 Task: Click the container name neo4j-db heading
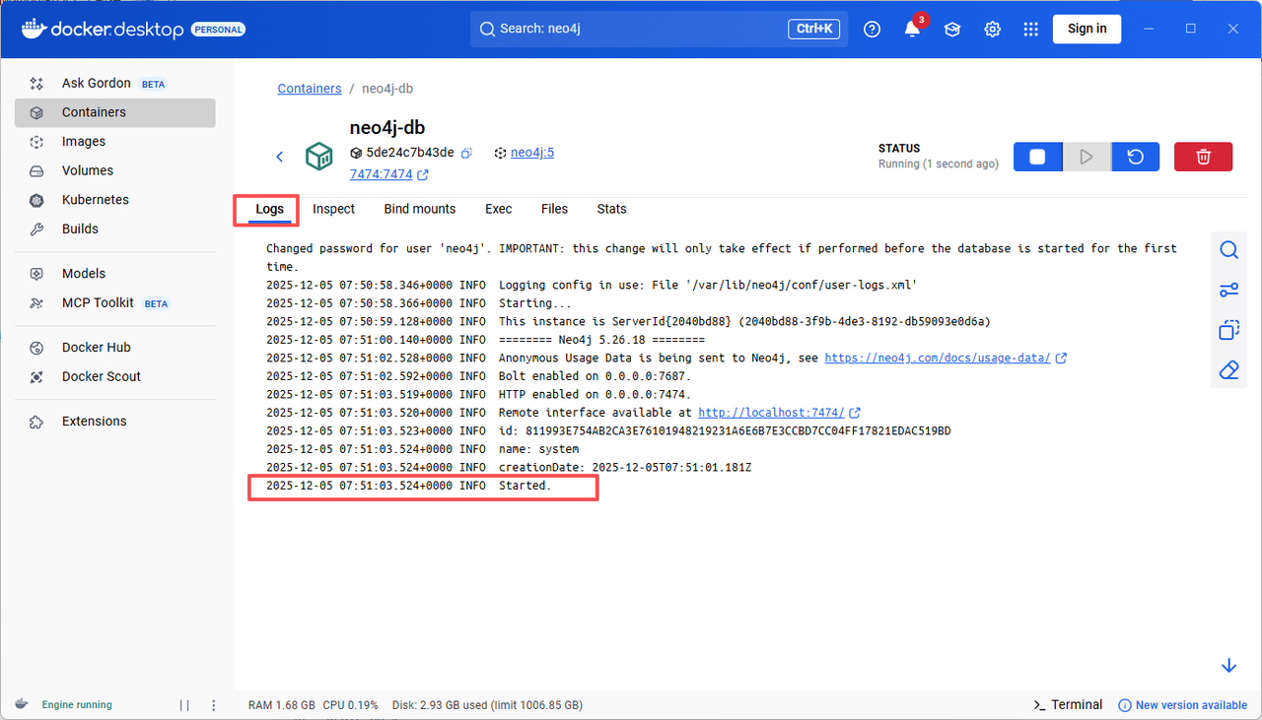click(387, 127)
